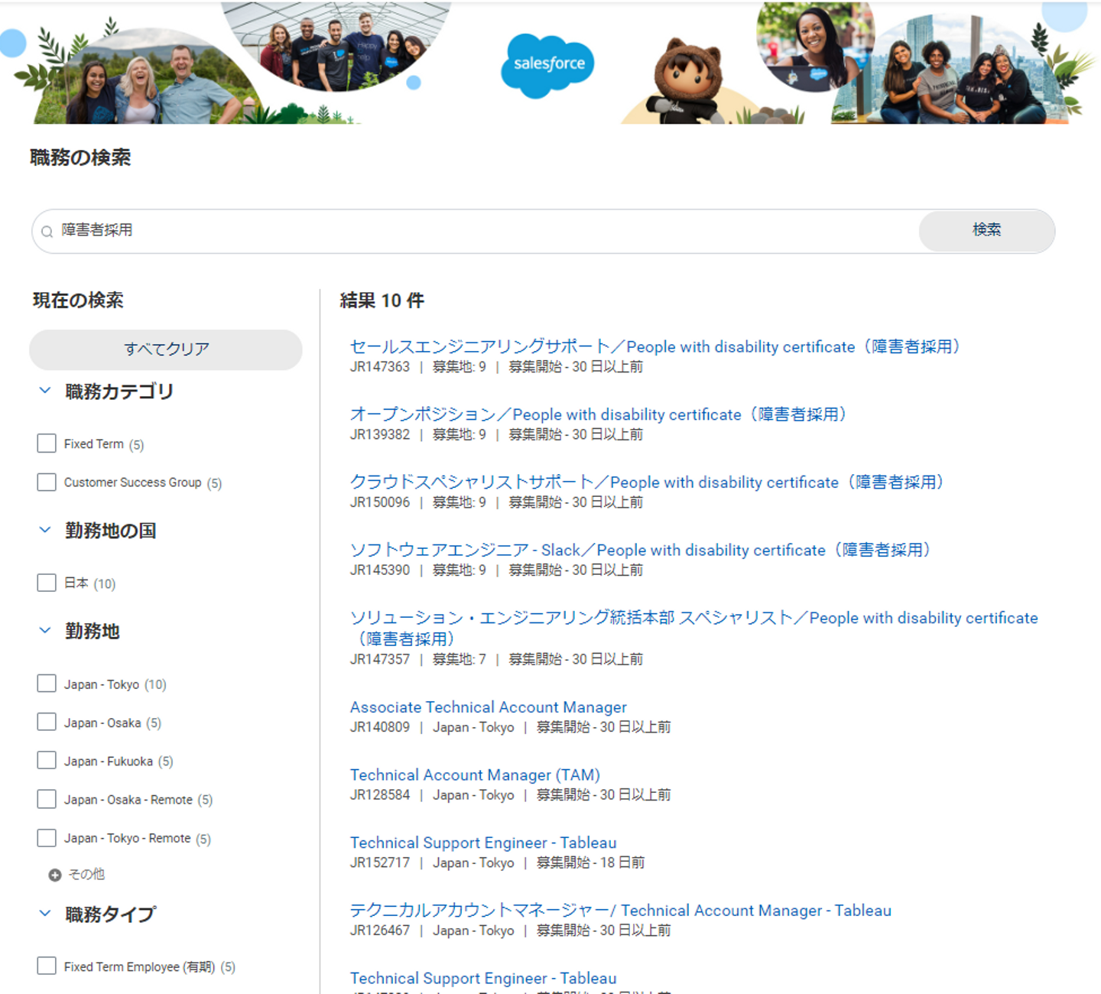
Task: Click the job ID JR128584
Action: tap(380, 795)
